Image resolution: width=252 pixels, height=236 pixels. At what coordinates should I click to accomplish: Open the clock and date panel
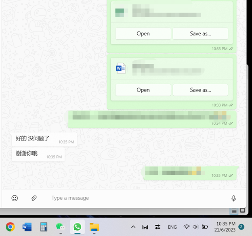coord(226,227)
